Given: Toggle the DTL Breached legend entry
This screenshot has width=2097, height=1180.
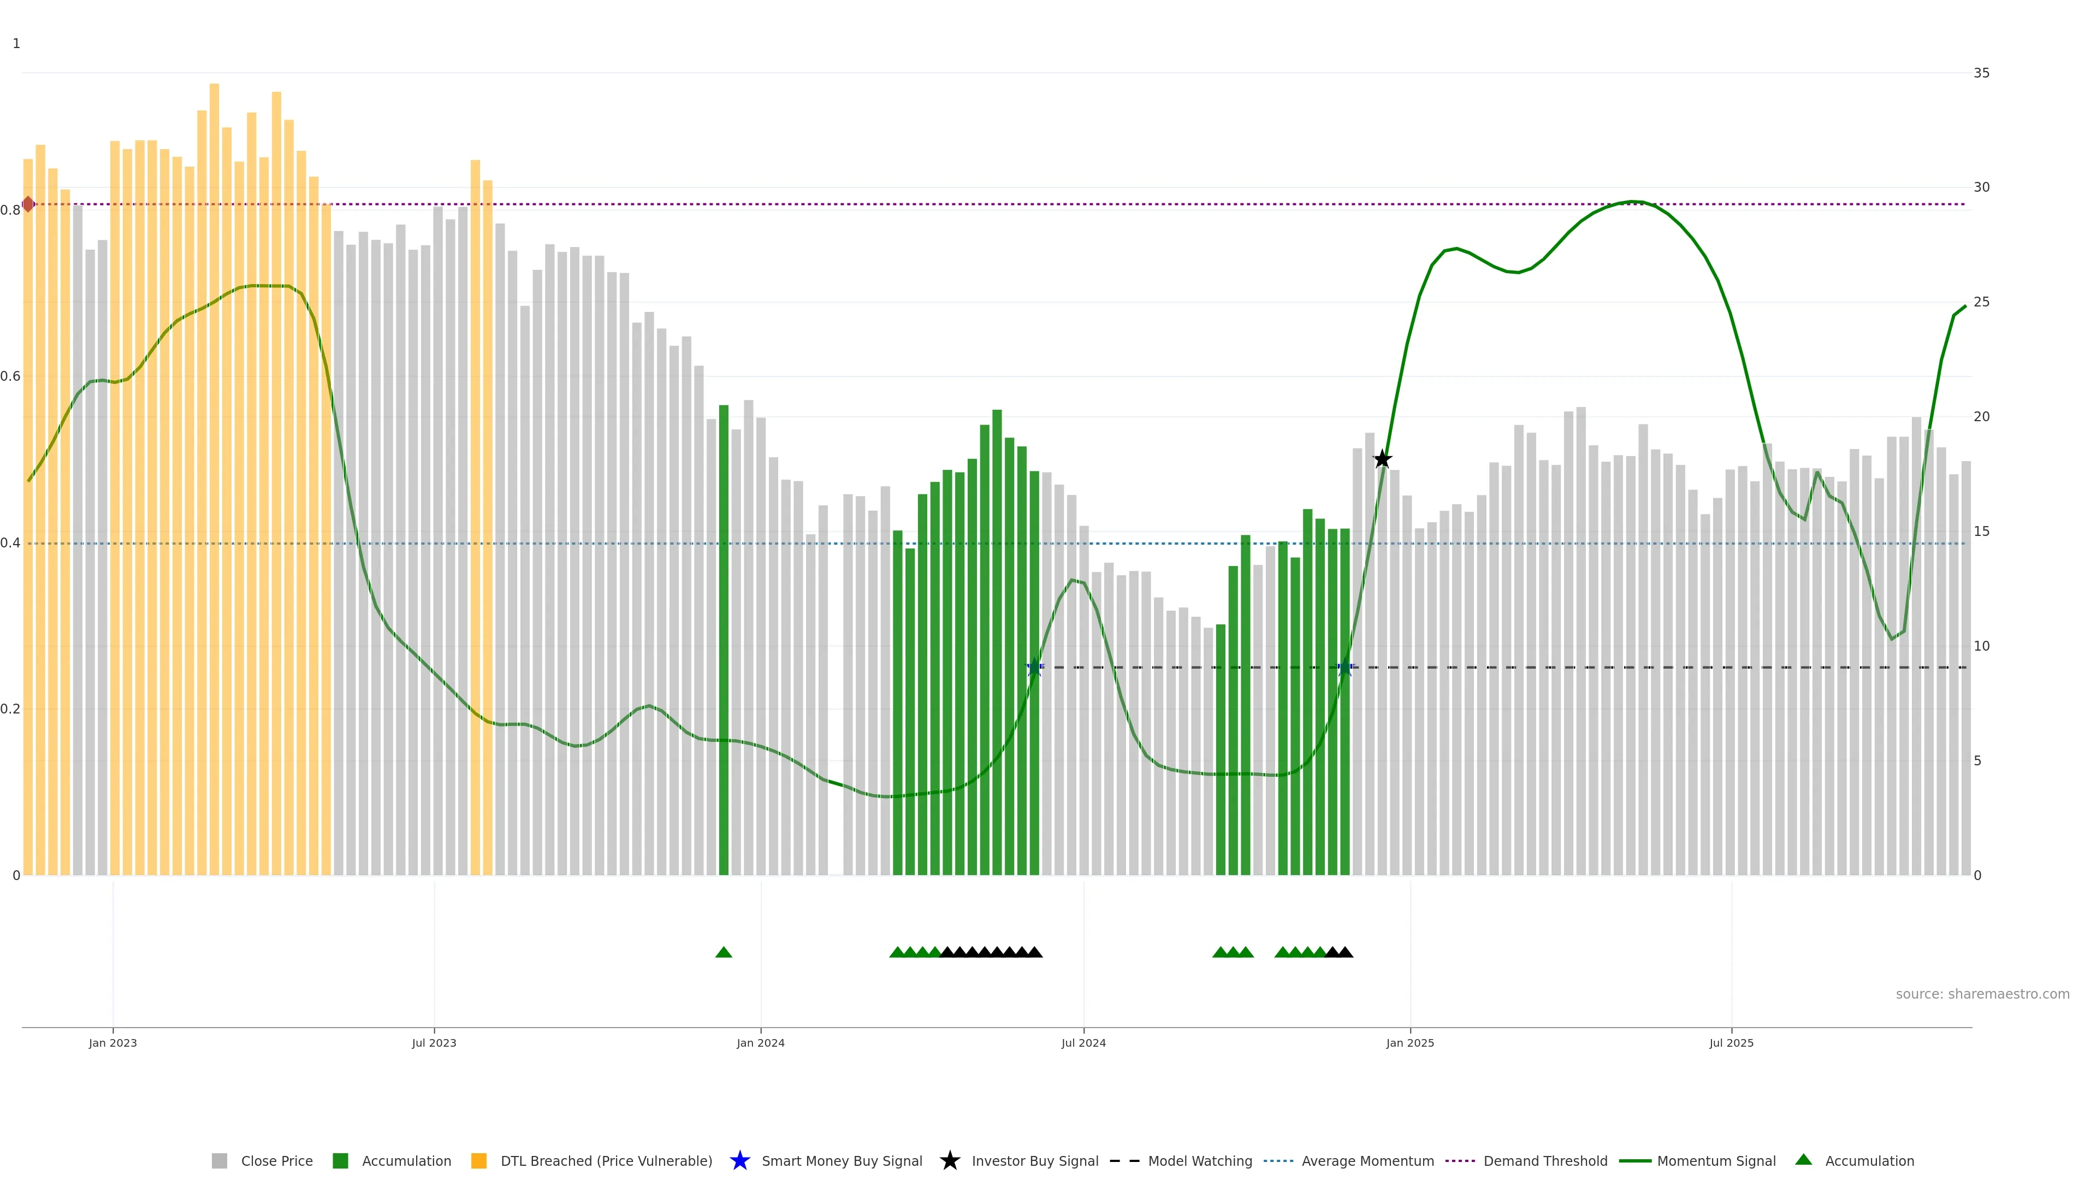Looking at the screenshot, I should click(606, 1160).
